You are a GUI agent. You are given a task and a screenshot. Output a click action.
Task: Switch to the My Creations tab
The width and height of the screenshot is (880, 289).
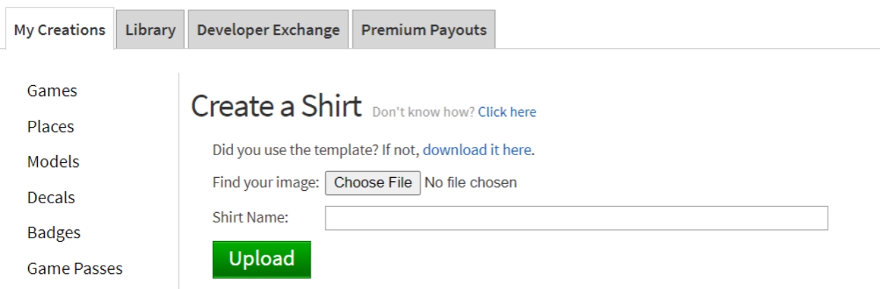[59, 30]
